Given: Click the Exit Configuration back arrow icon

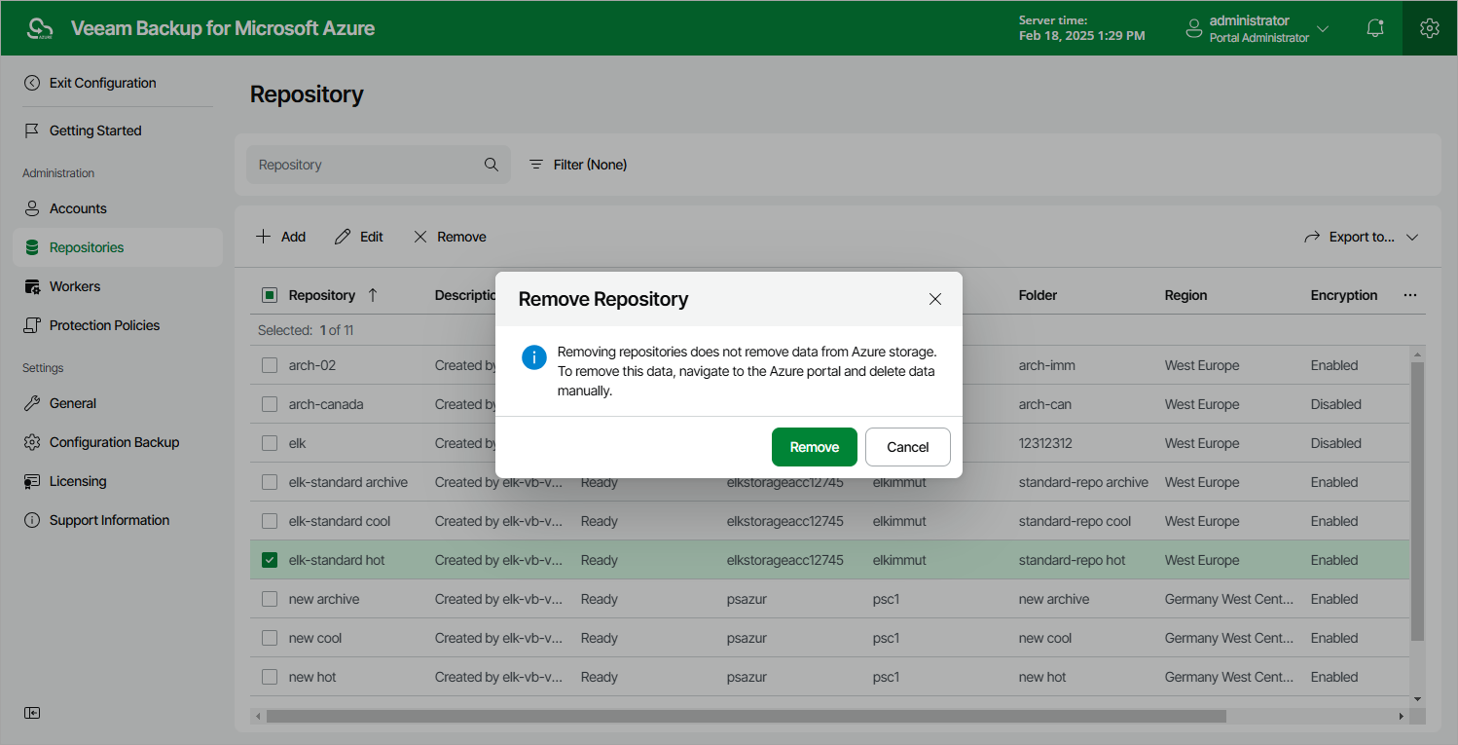Looking at the screenshot, I should click(32, 83).
